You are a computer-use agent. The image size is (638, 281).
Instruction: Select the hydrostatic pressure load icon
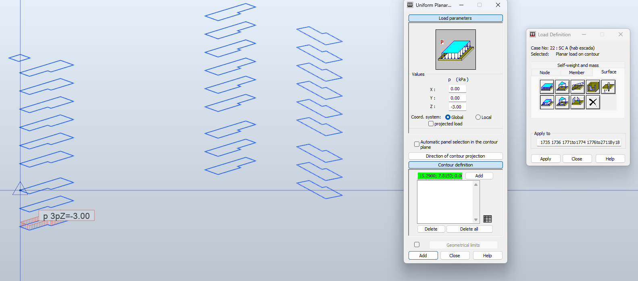593,87
